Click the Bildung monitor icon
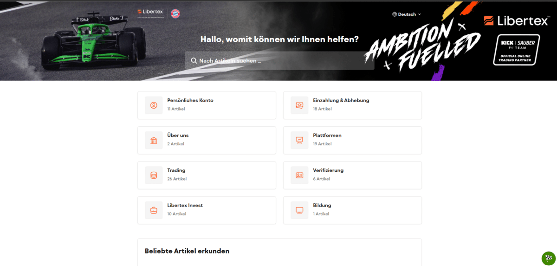The width and height of the screenshot is (557, 266). point(299,210)
